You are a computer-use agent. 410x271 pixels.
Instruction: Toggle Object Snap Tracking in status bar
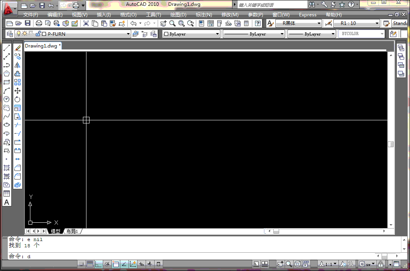[124, 264]
